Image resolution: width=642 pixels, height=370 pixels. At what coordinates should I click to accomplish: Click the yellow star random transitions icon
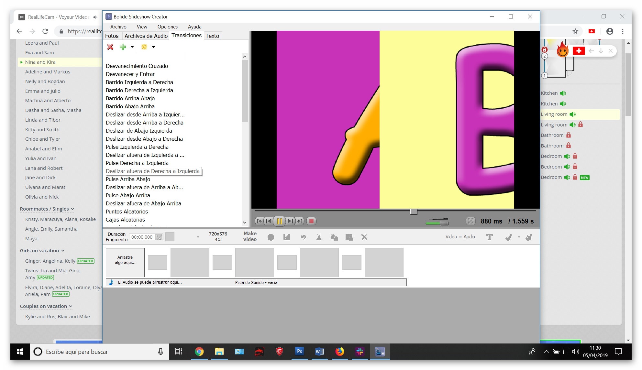[x=144, y=47]
